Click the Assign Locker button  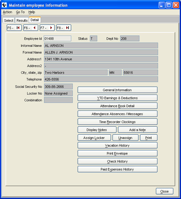pyautogui.click(x=94, y=138)
